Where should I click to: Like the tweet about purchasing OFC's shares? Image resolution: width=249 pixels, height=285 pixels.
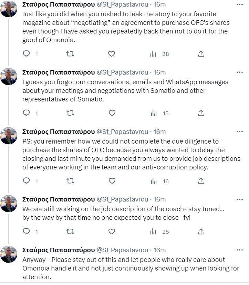point(112,53)
